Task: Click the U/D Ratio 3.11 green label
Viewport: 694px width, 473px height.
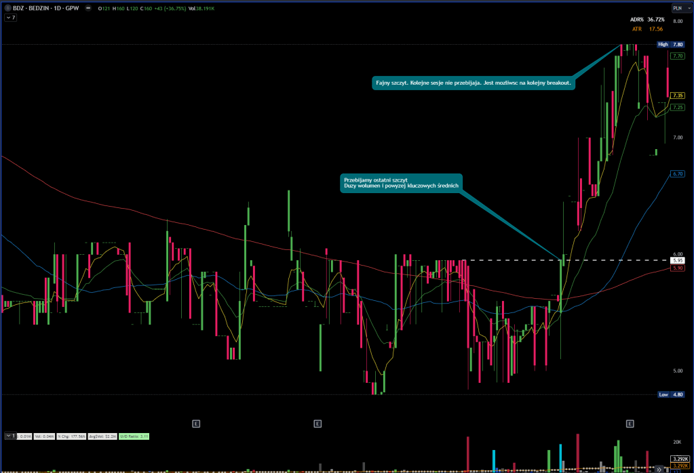Action: tap(134, 436)
